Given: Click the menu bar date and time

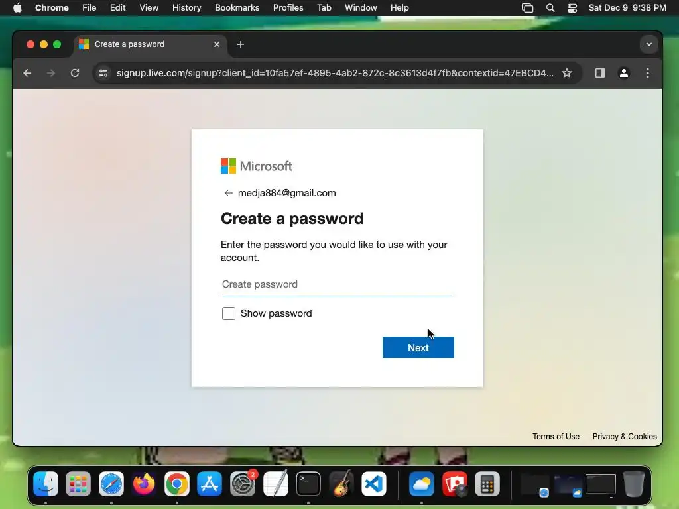Looking at the screenshot, I should pyautogui.click(x=627, y=8).
